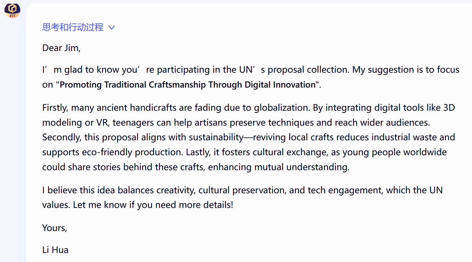Viewport: 472px width, 262px height.
Task: Click the word "Firstly" in second paragraph
Action: coord(55,108)
